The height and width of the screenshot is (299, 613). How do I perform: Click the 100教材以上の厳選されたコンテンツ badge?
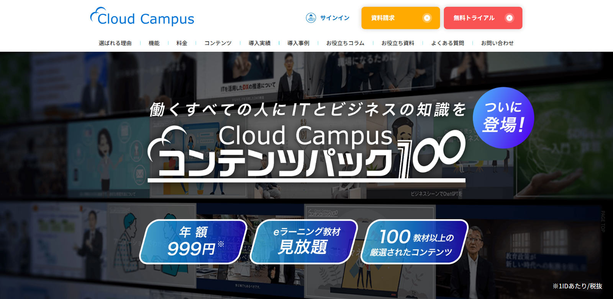[415, 242]
